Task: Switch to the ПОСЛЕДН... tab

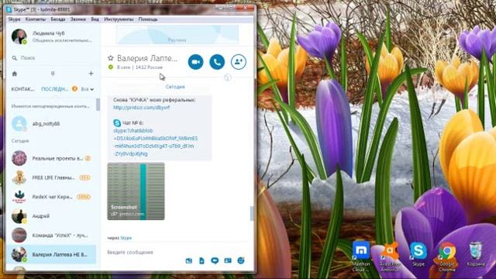Action: [55, 89]
